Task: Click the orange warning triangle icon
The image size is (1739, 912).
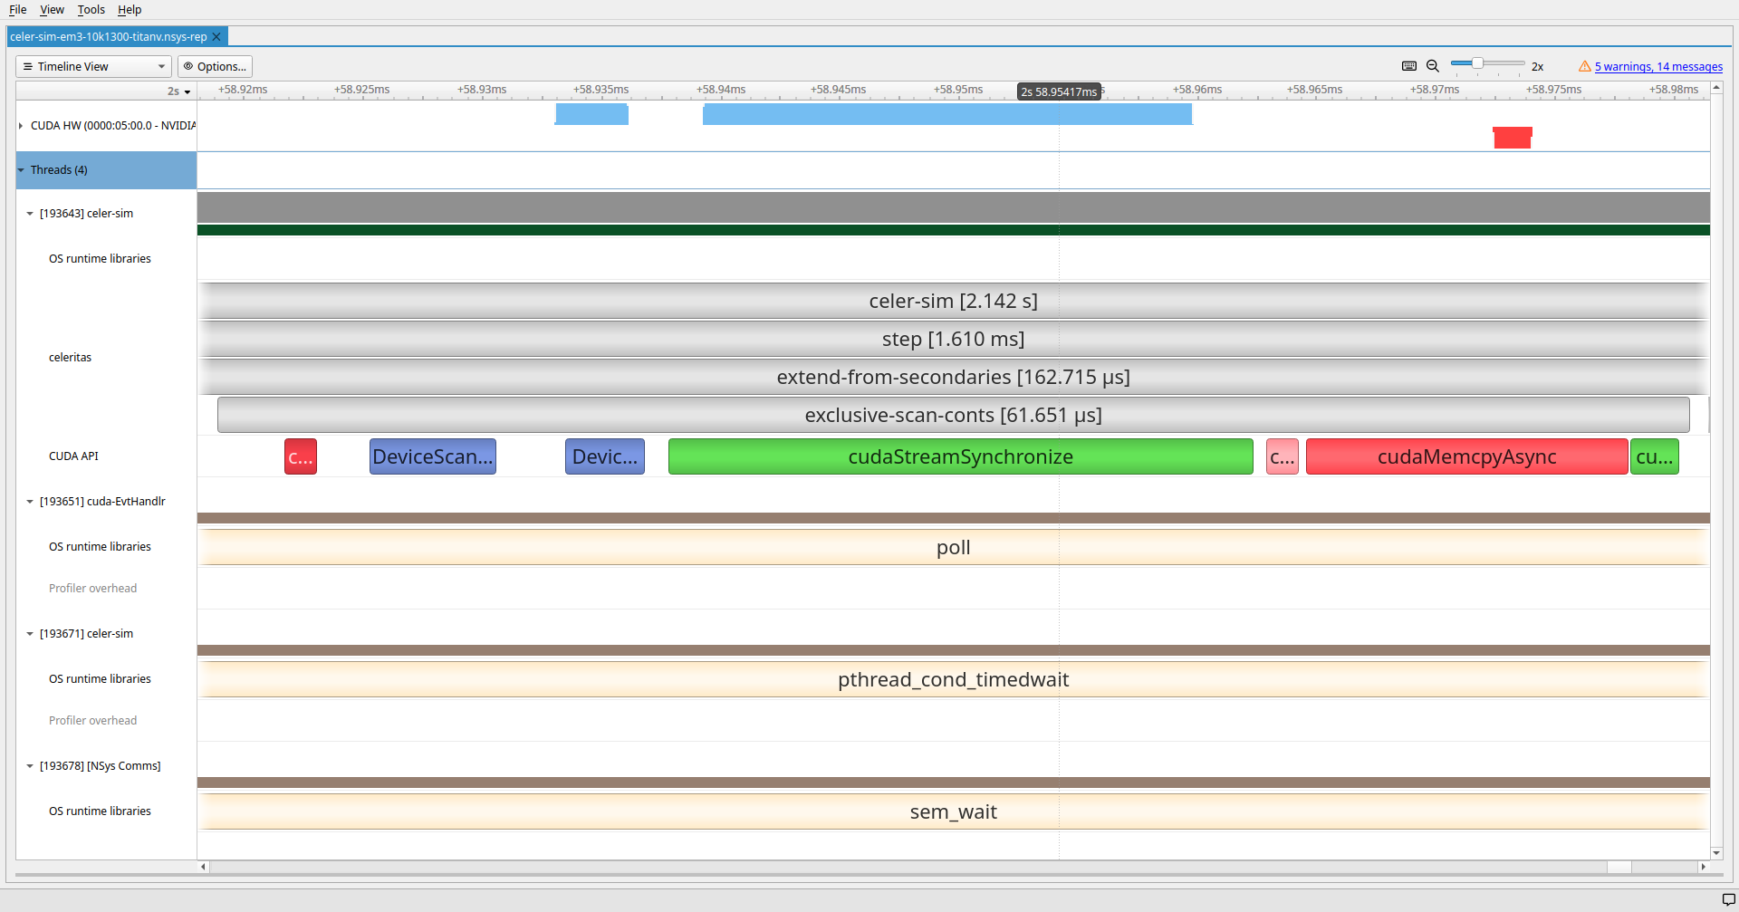Action: tap(1584, 66)
